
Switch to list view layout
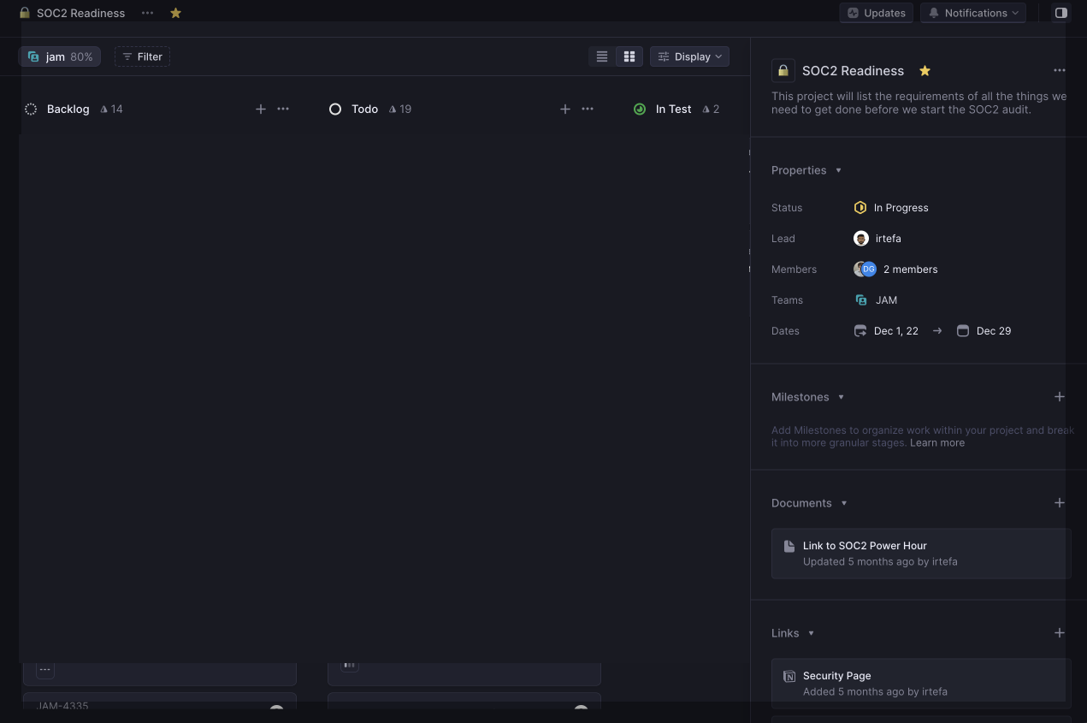coord(602,56)
